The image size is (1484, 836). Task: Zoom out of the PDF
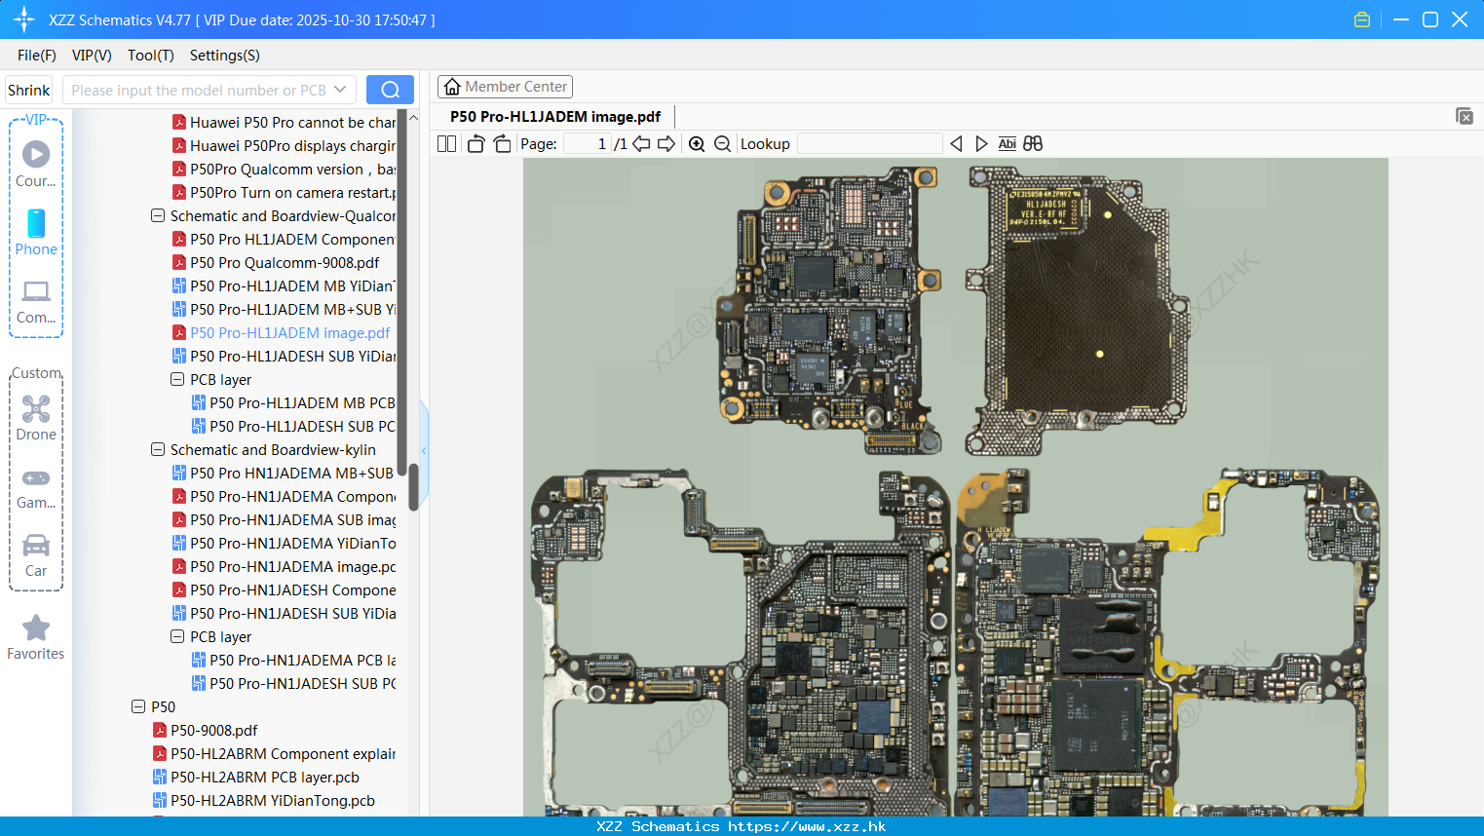[722, 144]
